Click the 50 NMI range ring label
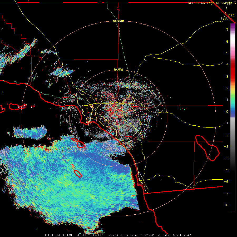 click(118, 70)
